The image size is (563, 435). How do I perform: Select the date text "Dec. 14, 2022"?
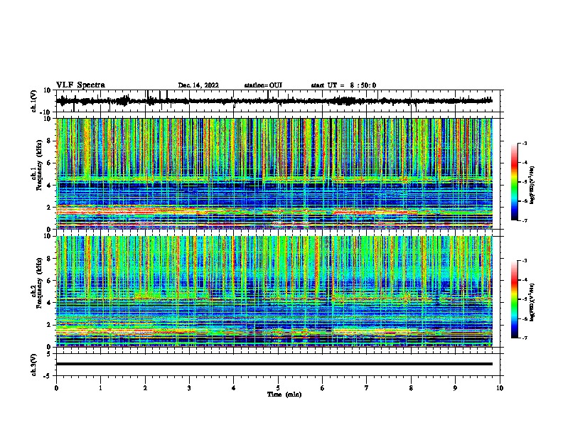pyautogui.click(x=198, y=85)
